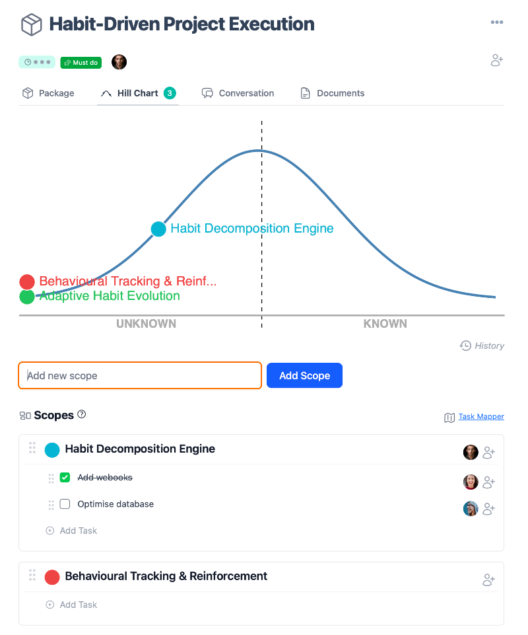Click the Add new scope input field
This screenshot has width=528, height=635.
[140, 375]
